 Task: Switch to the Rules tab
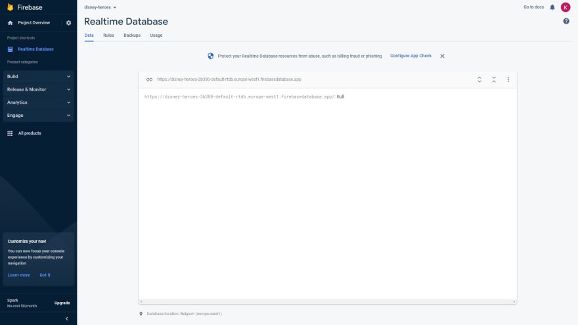[108, 35]
